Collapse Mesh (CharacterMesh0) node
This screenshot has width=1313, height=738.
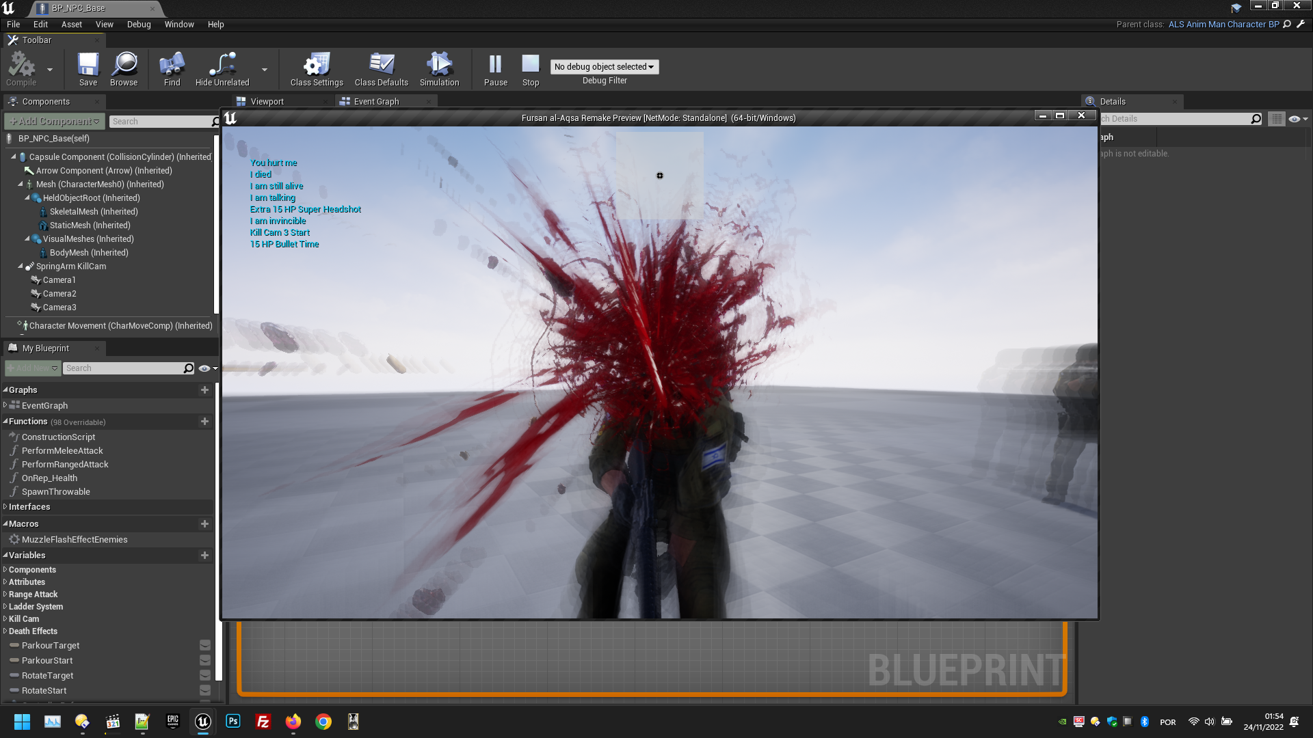click(20, 184)
